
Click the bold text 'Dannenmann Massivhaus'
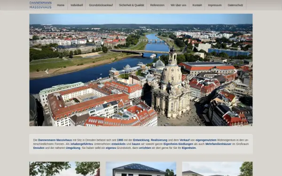click(55, 140)
